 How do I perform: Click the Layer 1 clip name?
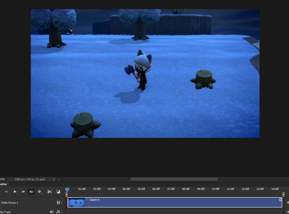[x=94, y=200]
